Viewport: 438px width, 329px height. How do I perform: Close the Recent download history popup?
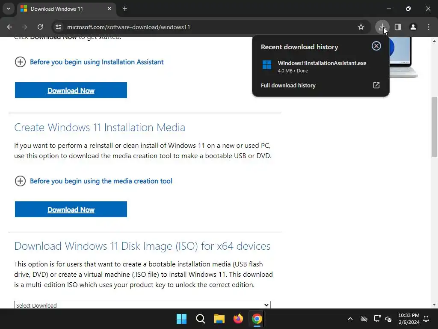(x=376, y=46)
